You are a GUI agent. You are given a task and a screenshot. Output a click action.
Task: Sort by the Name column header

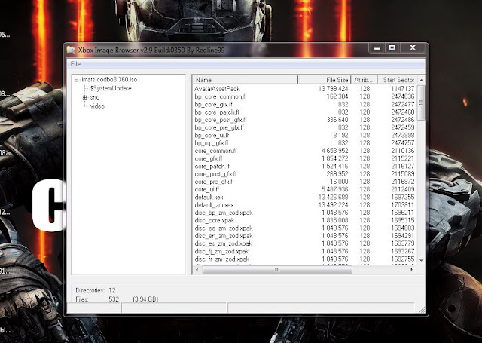click(245, 80)
